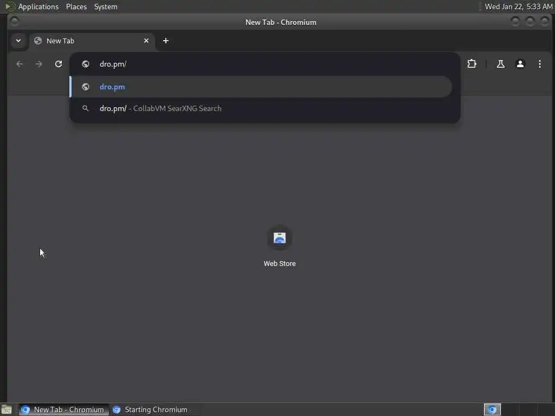Select the New Tab tab
Screen dimensions: 555x416
click(x=92, y=41)
